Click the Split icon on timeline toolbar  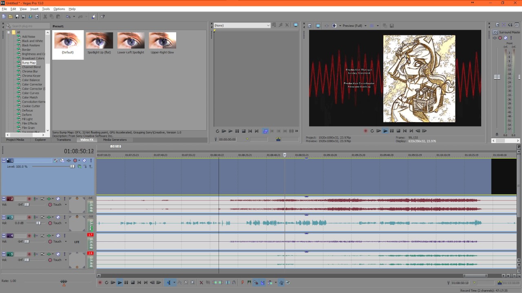(x=228, y=282)
